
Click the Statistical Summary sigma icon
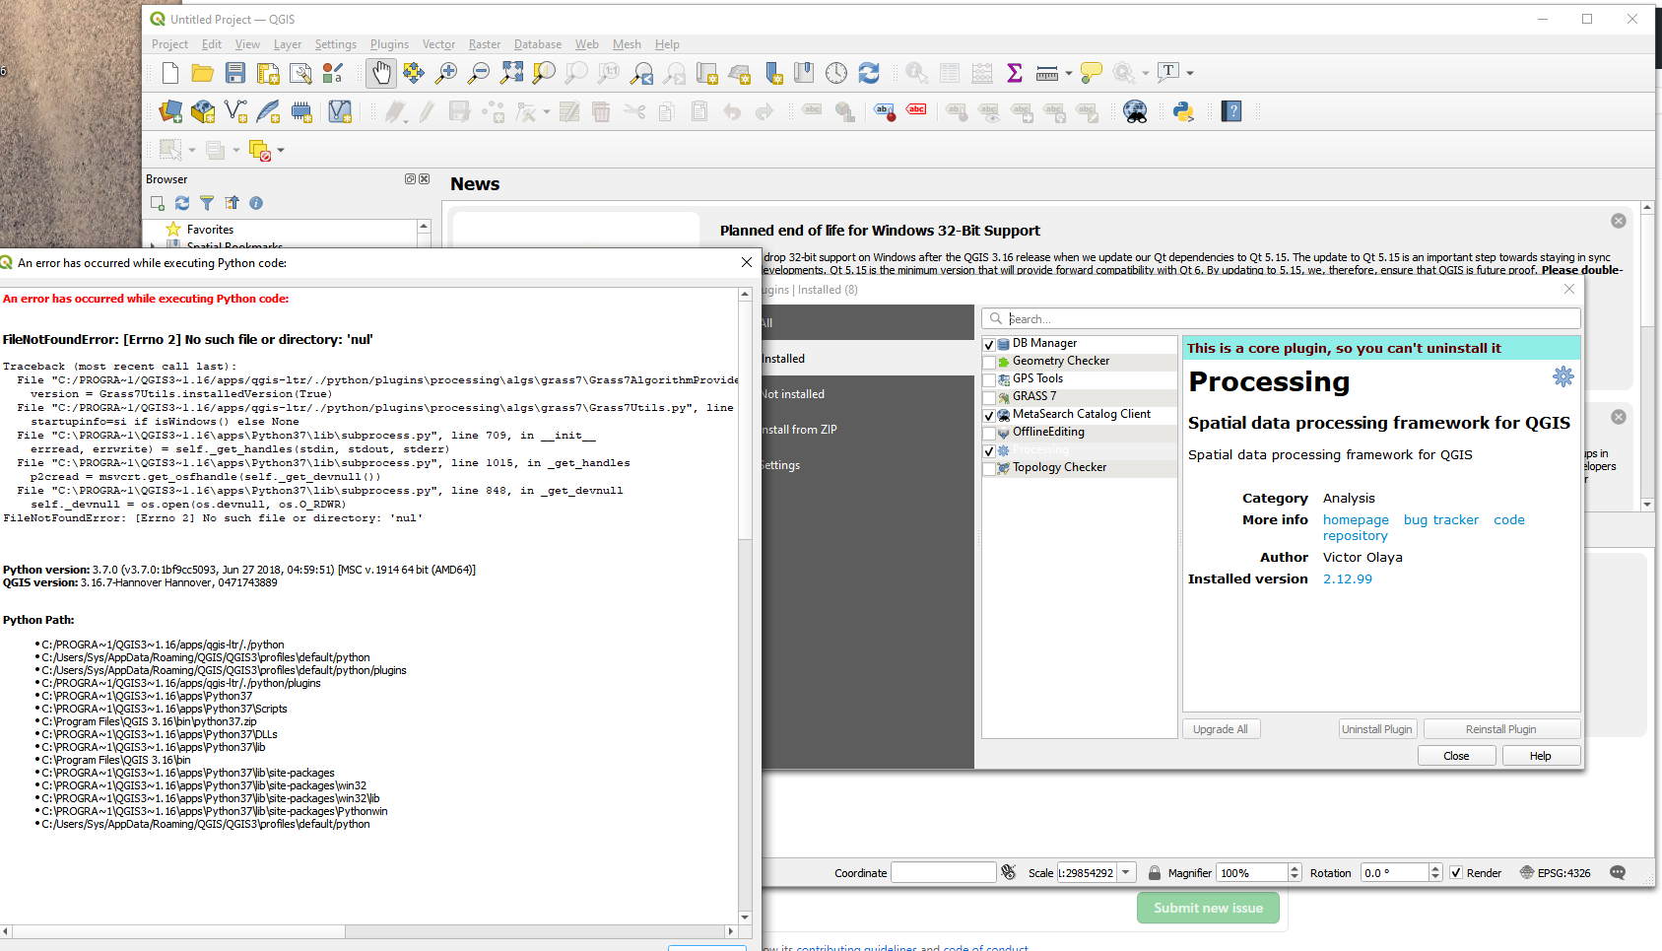(x=1014, y=73)
